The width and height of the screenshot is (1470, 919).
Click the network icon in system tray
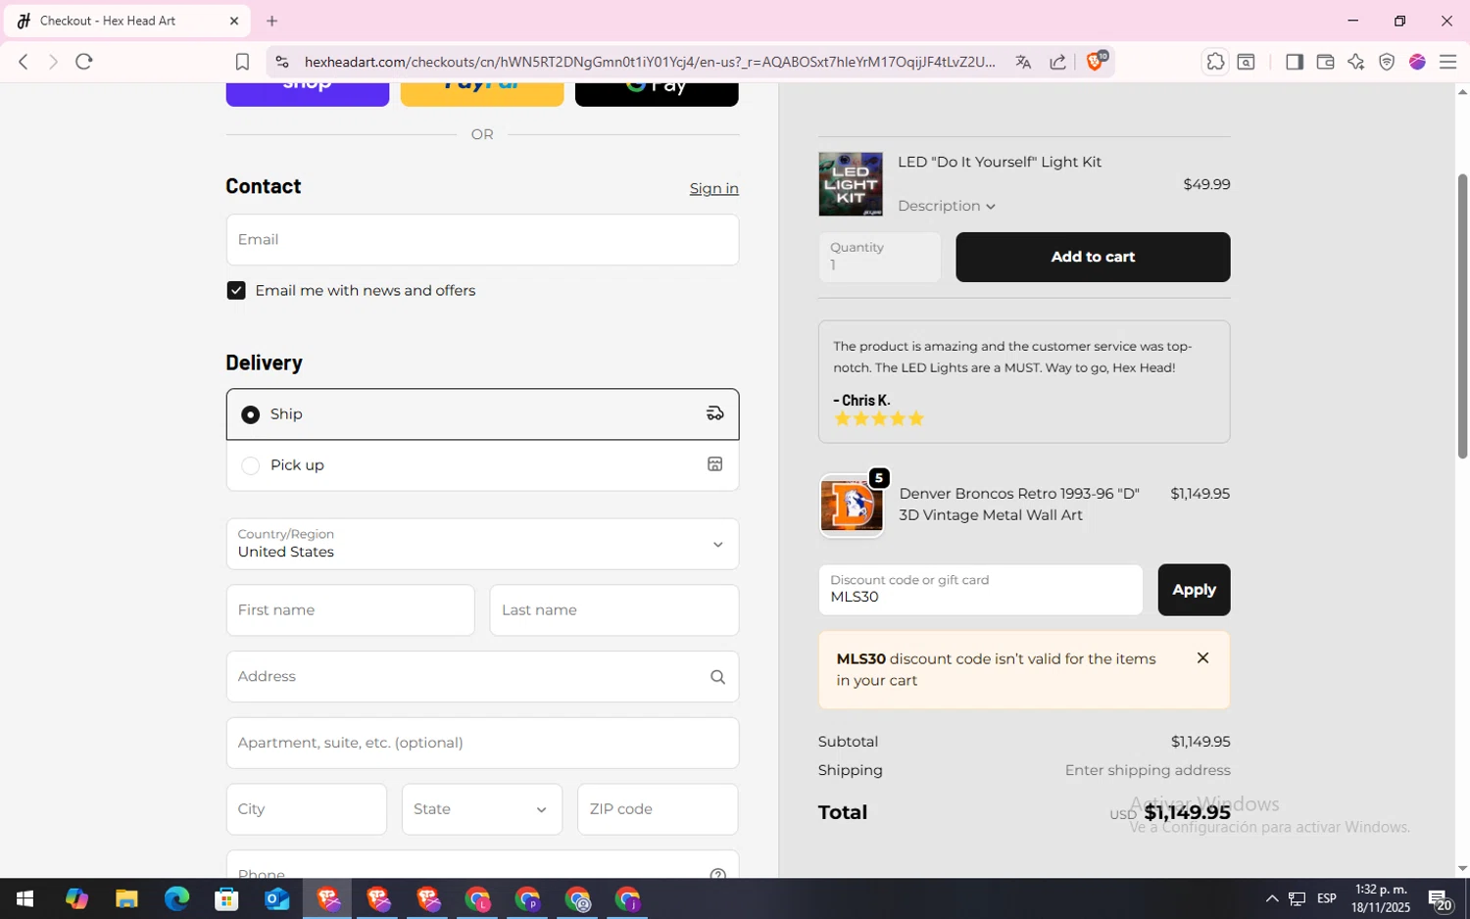(1297, 898)
